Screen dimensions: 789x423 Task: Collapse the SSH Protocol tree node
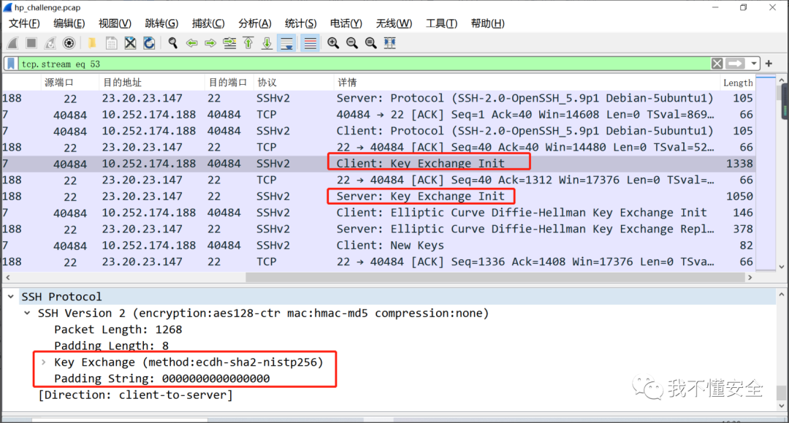[x=10, y=297]
